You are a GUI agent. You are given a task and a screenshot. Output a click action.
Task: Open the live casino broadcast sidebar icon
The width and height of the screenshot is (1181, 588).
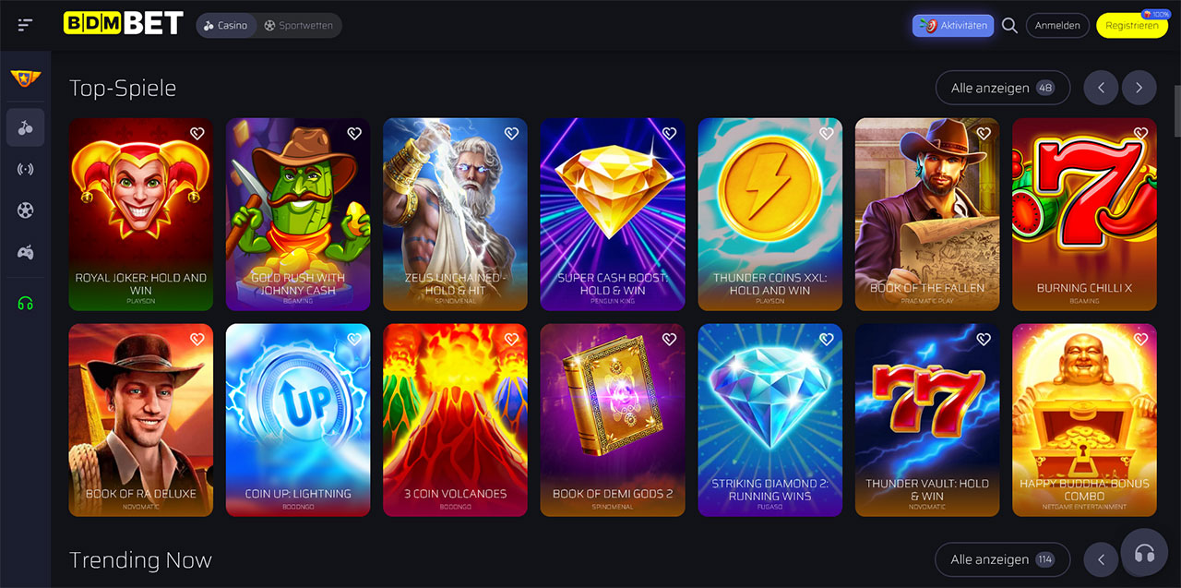click(26, 169)
